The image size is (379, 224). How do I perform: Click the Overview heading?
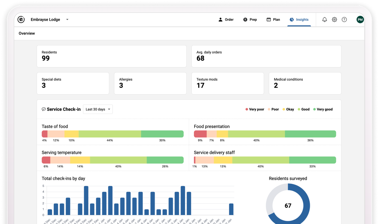coord(27,33)
